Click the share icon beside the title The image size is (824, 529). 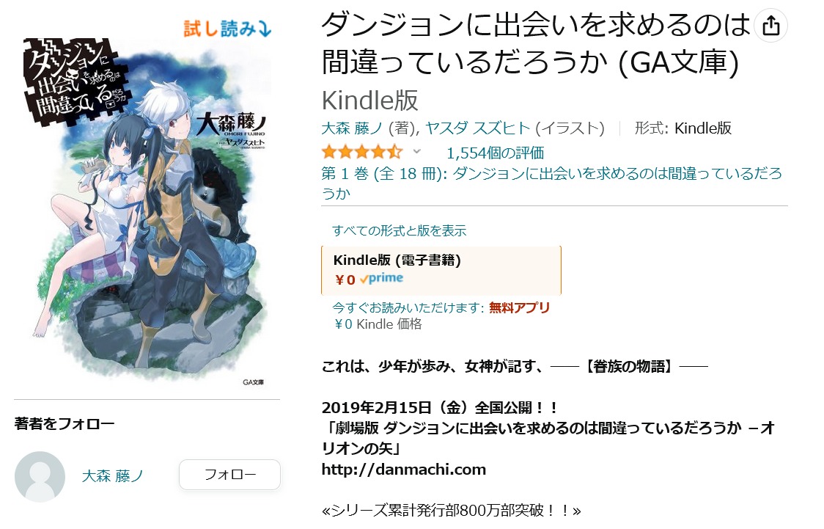[x=770, y=25]
